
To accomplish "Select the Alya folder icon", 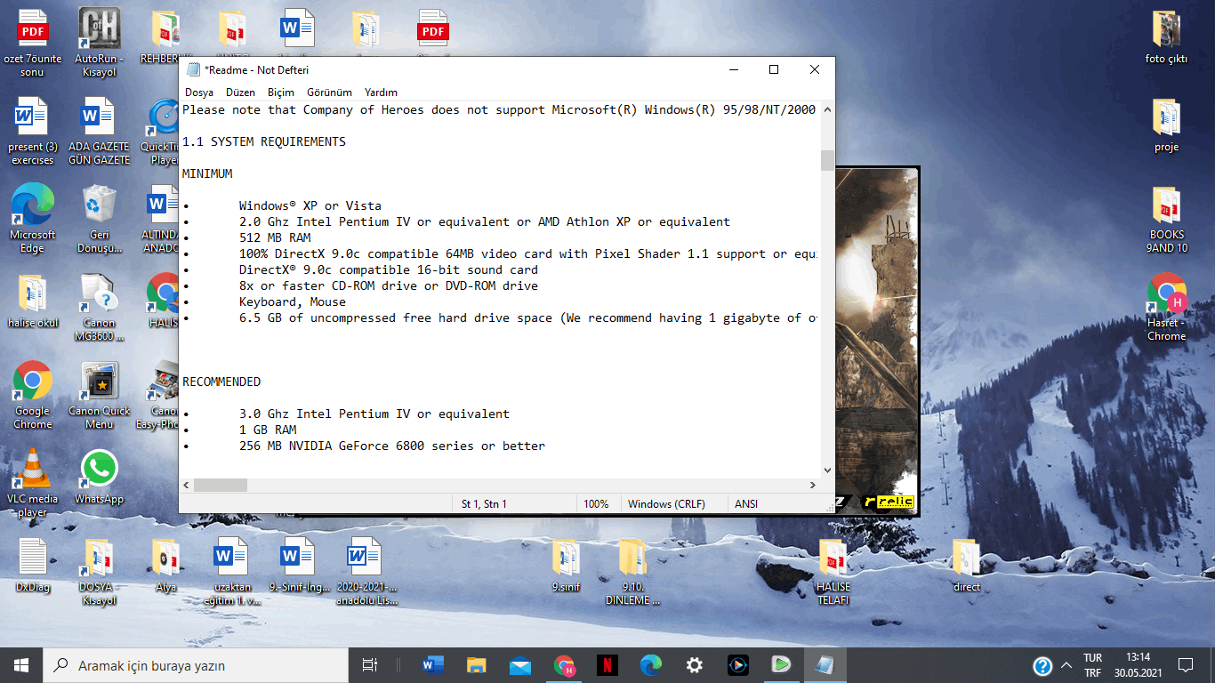I will [165, 565].
